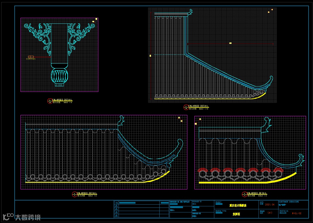Click detail bubble under the lantern pendant drawing

[50, 101]
